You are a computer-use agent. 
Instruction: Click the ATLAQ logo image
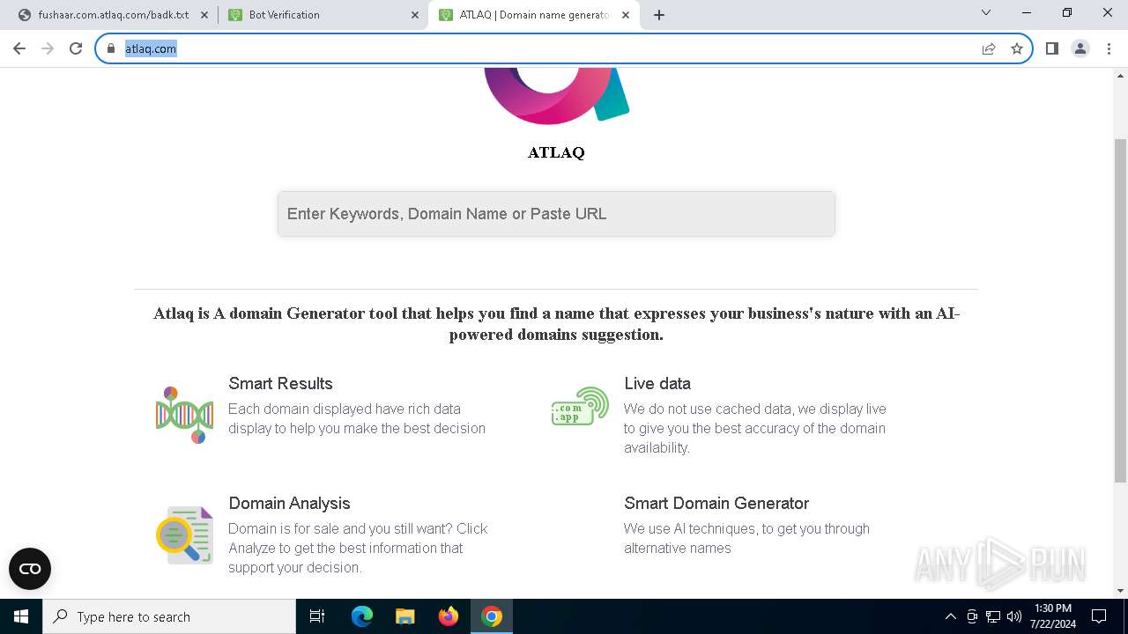click(556, 96)
